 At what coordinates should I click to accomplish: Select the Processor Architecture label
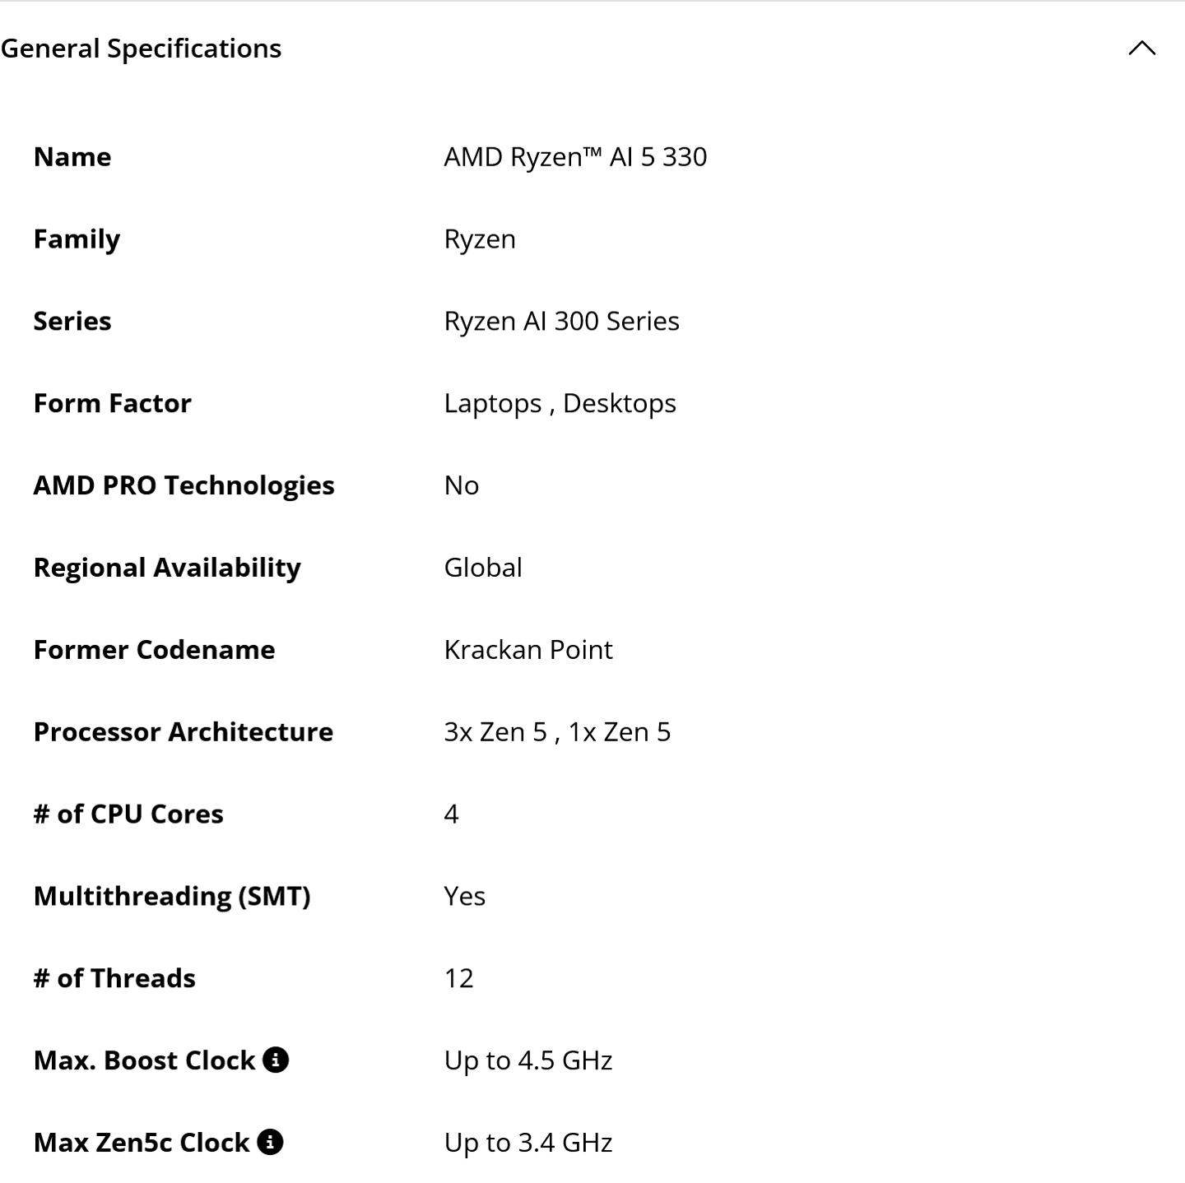coord(183,732)
